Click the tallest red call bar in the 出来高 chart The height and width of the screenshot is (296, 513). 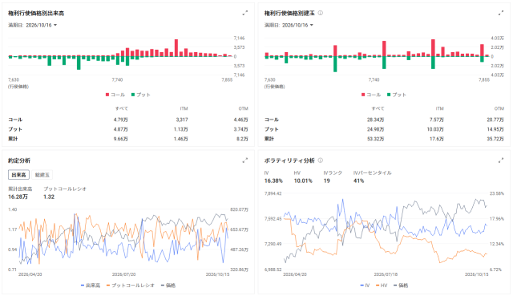(x=176, y=48)
